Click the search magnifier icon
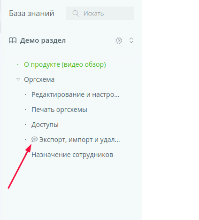The image size is (199, 220). [x=76, y=13]
